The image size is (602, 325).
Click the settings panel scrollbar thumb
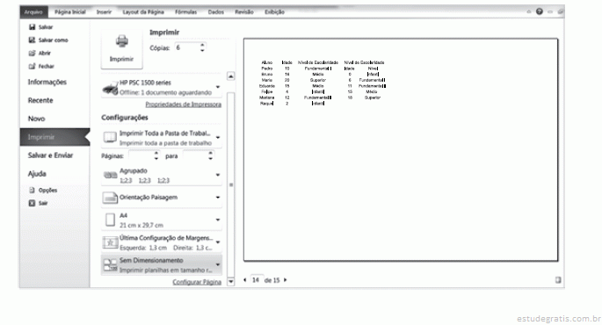231,184
